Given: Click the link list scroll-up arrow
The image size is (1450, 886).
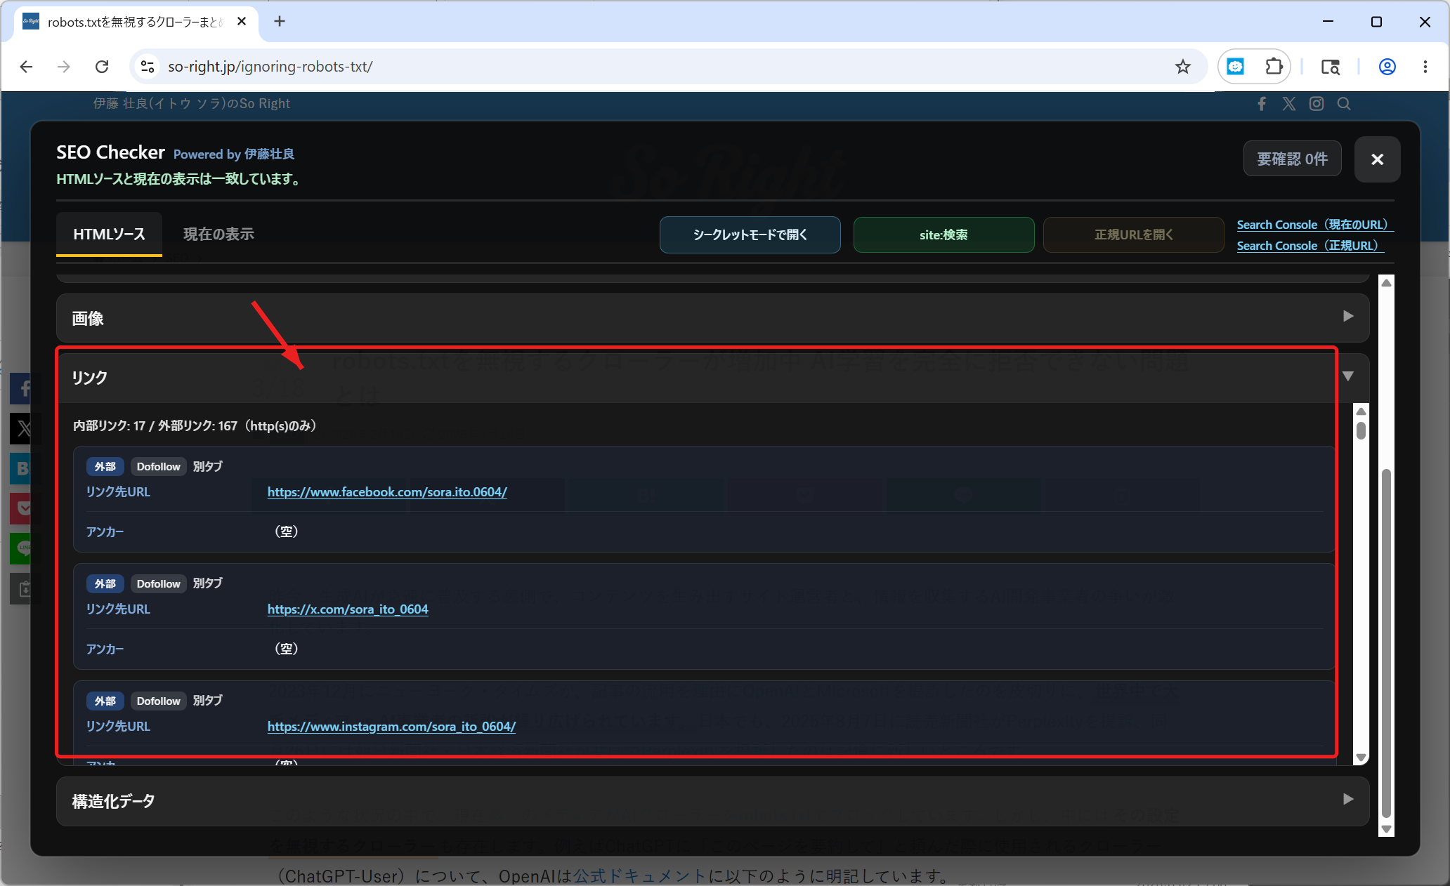Looking at the screenshot, I should [x=1361, y=411].
